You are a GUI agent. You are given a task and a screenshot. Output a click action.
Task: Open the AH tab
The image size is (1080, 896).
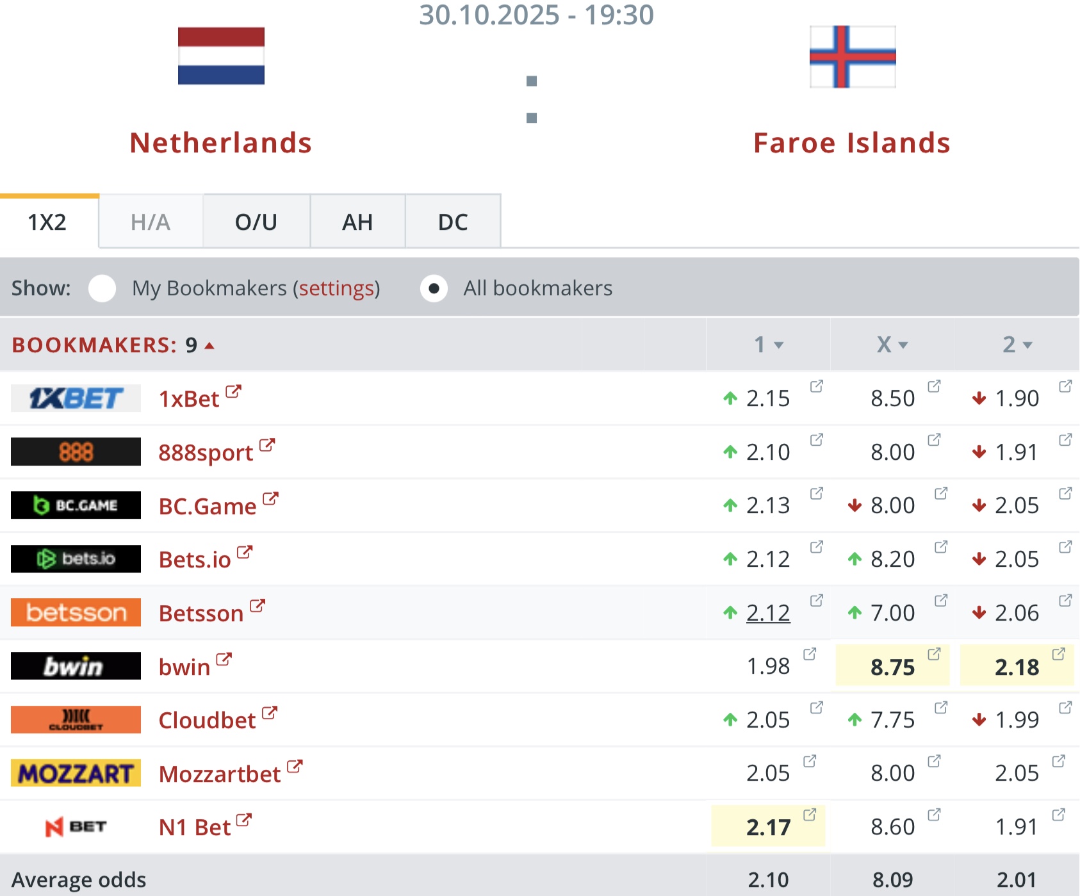point(357,222)
